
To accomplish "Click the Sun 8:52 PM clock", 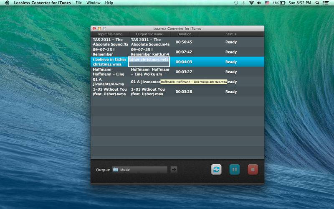I will click(300, 3).
